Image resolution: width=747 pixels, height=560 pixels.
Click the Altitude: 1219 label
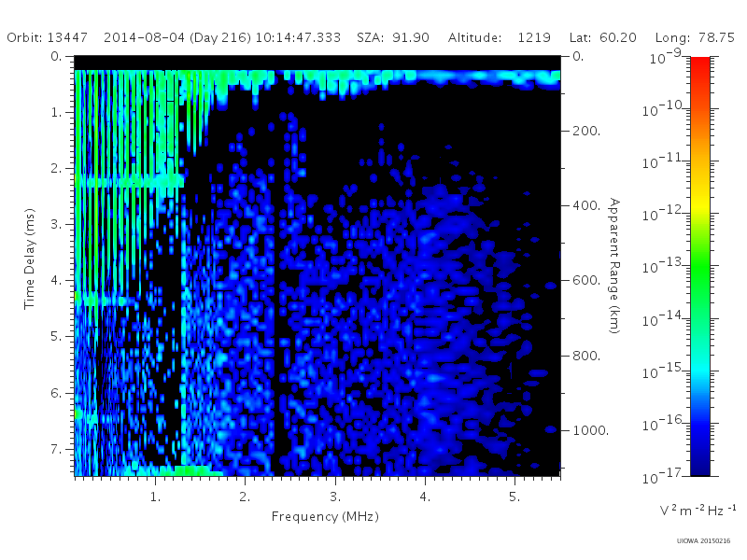pyautogui.click(x=500, y=37)
